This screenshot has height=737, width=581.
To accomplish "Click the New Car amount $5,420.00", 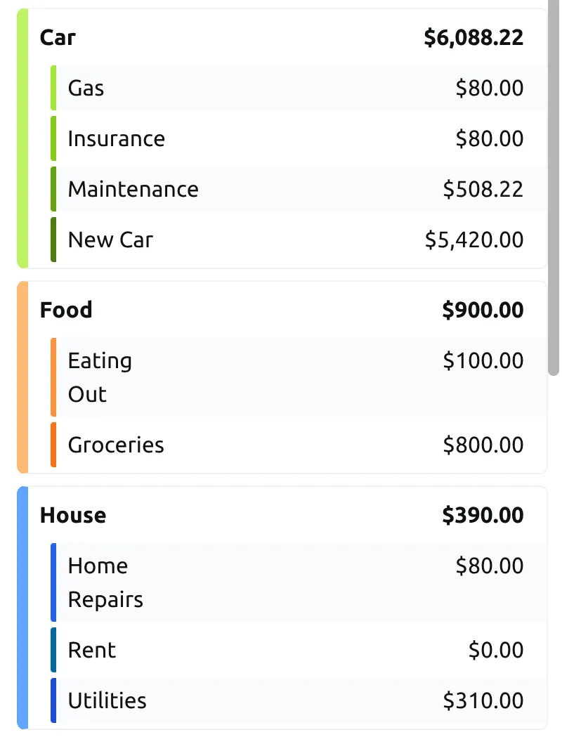I will (474, 240).
